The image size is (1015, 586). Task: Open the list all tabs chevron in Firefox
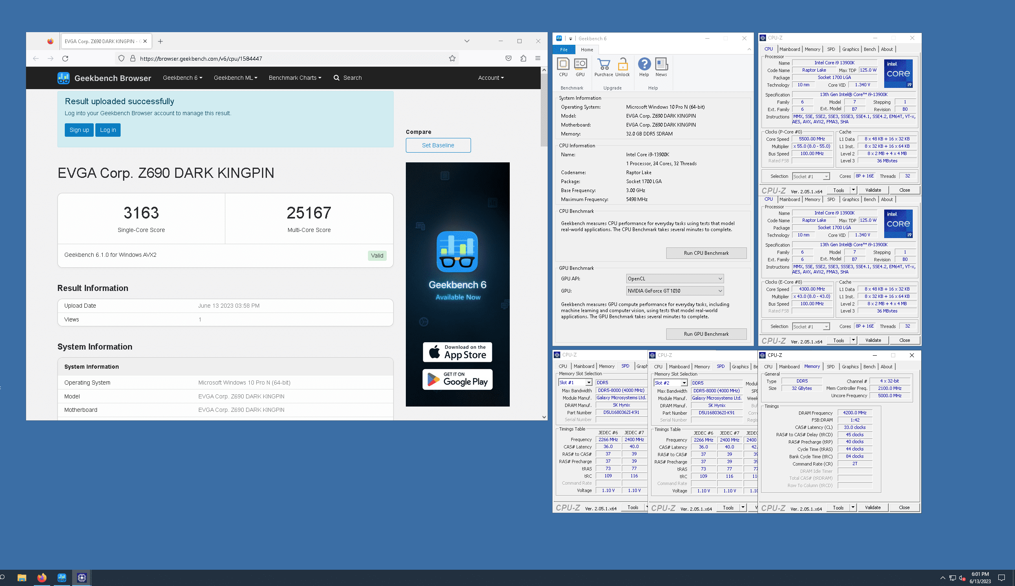pos(467,41)
